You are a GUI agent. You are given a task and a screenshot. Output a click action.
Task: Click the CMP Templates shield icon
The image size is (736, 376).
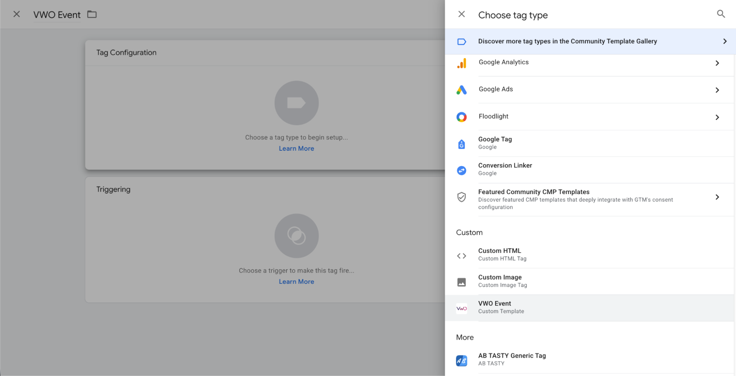pos(461,197)
